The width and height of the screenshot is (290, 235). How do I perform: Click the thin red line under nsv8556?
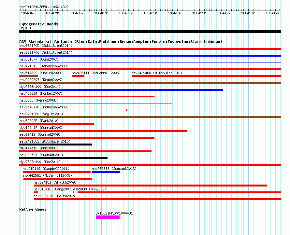click(96, 104)
